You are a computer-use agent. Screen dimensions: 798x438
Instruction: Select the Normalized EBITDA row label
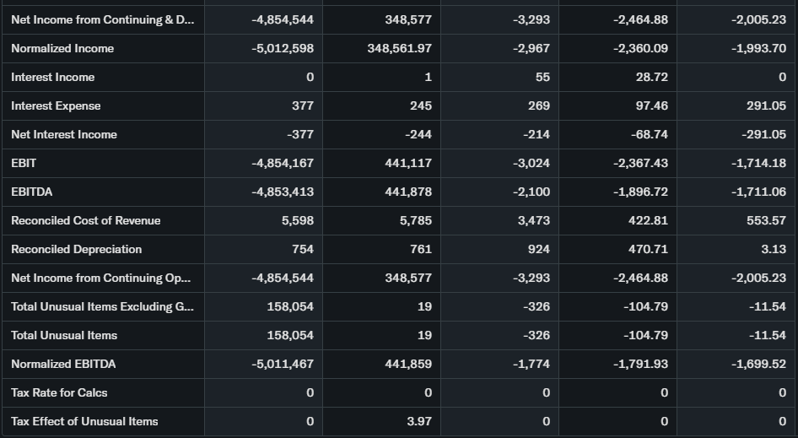tap(63, 364)
